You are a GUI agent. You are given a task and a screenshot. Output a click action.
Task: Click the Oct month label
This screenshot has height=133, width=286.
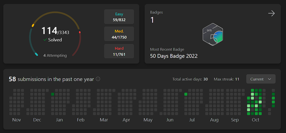pyautogui.click(x=255, y=120)
